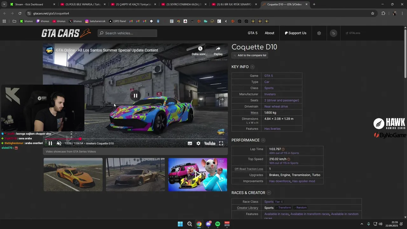407x229 pixels.
Task: Open Kick khonus bookmark
Action: click(x=26, y=21)
